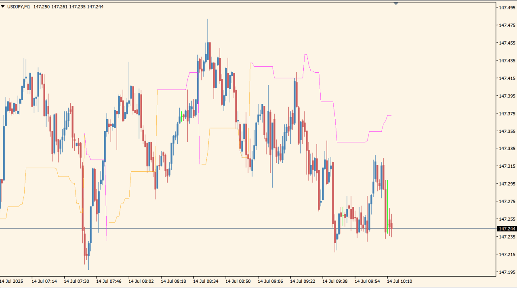Click time axis label 14 Jul 08:34

pos(206,281)
